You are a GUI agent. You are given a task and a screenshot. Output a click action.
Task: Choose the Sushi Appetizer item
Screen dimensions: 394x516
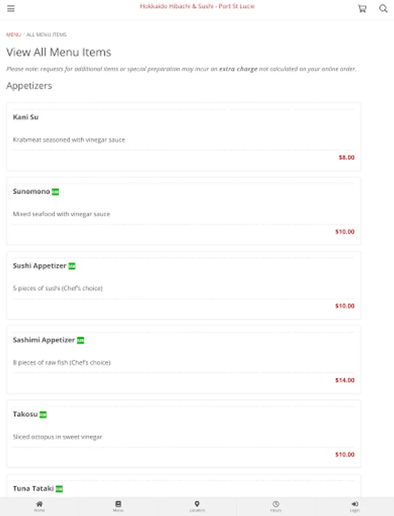tap(184, 285)
